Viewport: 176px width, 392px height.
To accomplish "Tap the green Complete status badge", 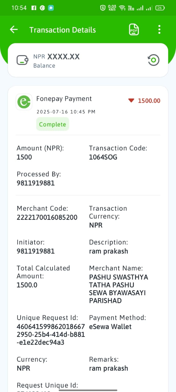I will (x=53, y=124).
